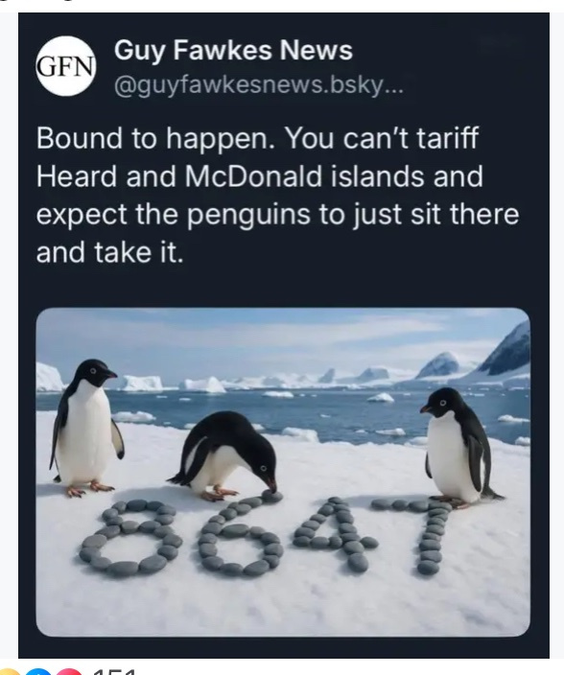The image size is (564, 675).
Task: Click the red love reaction icon
Action: click(67, 672)
